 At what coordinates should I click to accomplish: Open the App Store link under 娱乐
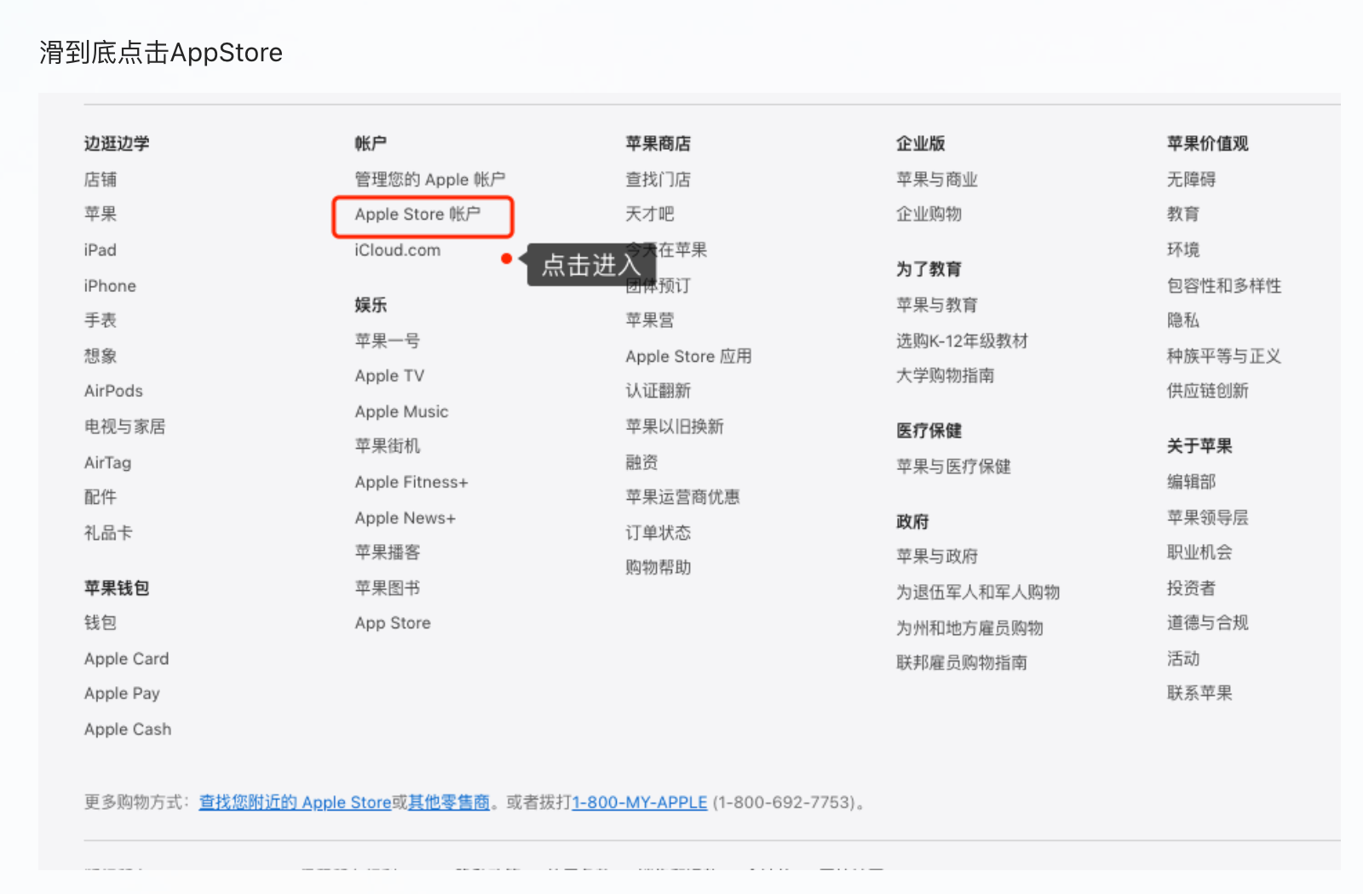point(393,623)
